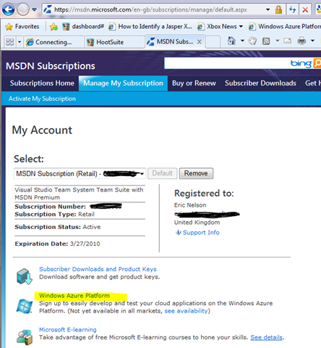Open the dashboard# favorite
Viewport: 321px width, 348px height.
click(x=83, y=26)
